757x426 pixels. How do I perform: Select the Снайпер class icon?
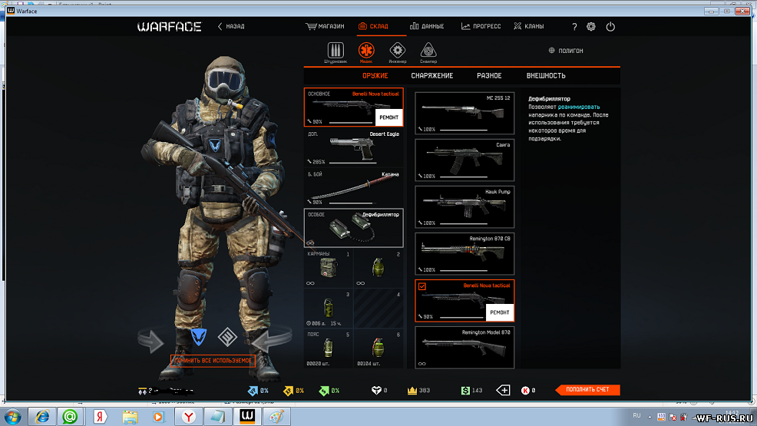(x=428, y=50)
